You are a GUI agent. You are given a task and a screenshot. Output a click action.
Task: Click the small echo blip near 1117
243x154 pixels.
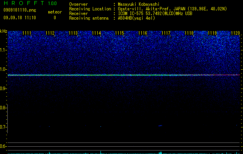tap(160, 126)
